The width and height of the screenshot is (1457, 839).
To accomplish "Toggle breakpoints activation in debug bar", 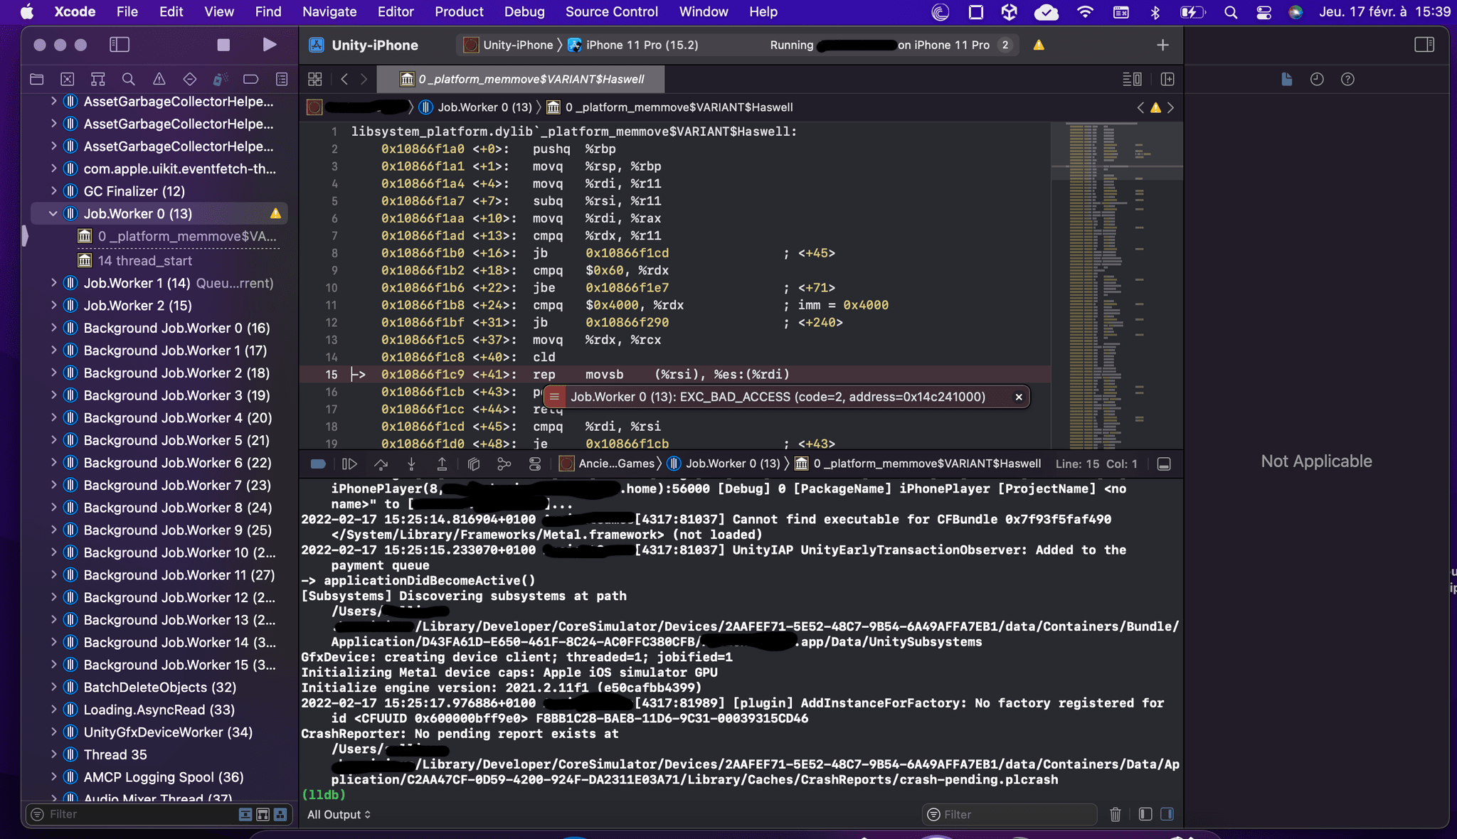I will coord(318,464).
